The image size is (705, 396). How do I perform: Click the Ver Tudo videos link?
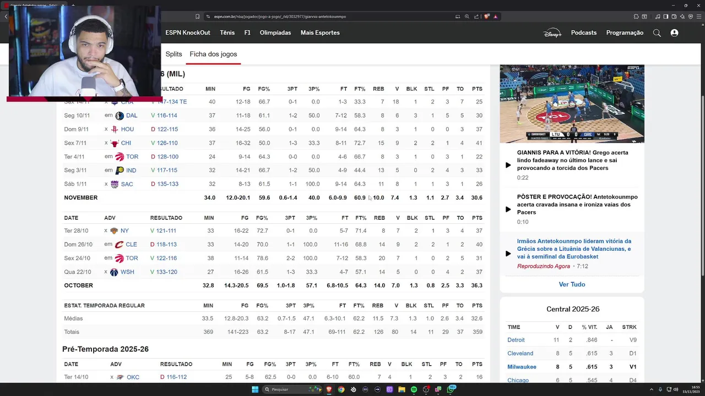click(572, 284)
